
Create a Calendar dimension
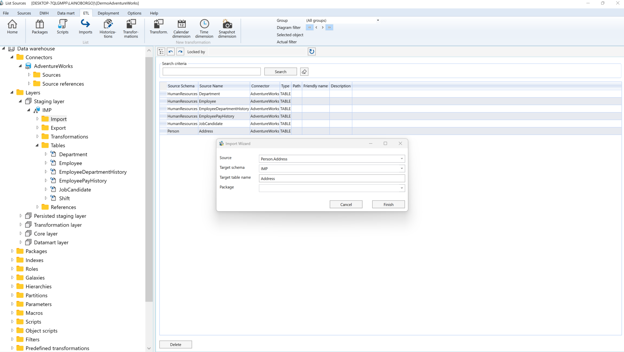pos(181,29)
